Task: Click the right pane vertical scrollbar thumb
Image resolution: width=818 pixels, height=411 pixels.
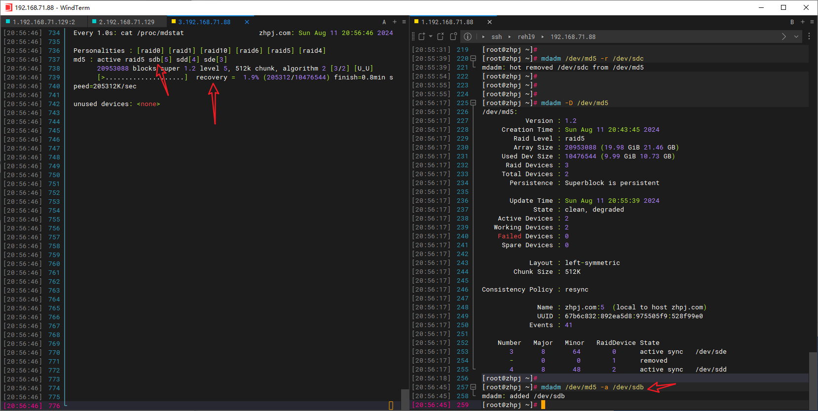Action: [x=813, y=381]
